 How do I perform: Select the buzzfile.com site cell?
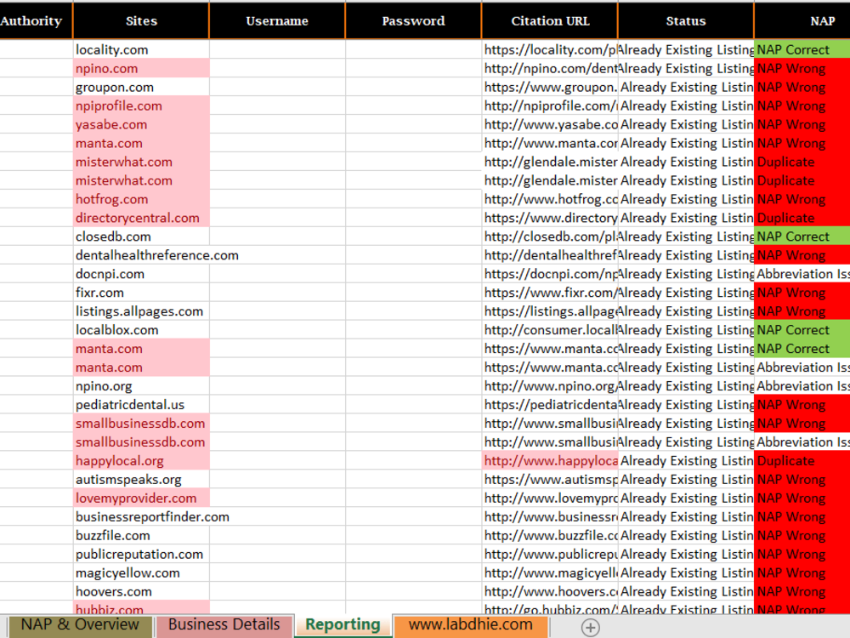point(141,535)
